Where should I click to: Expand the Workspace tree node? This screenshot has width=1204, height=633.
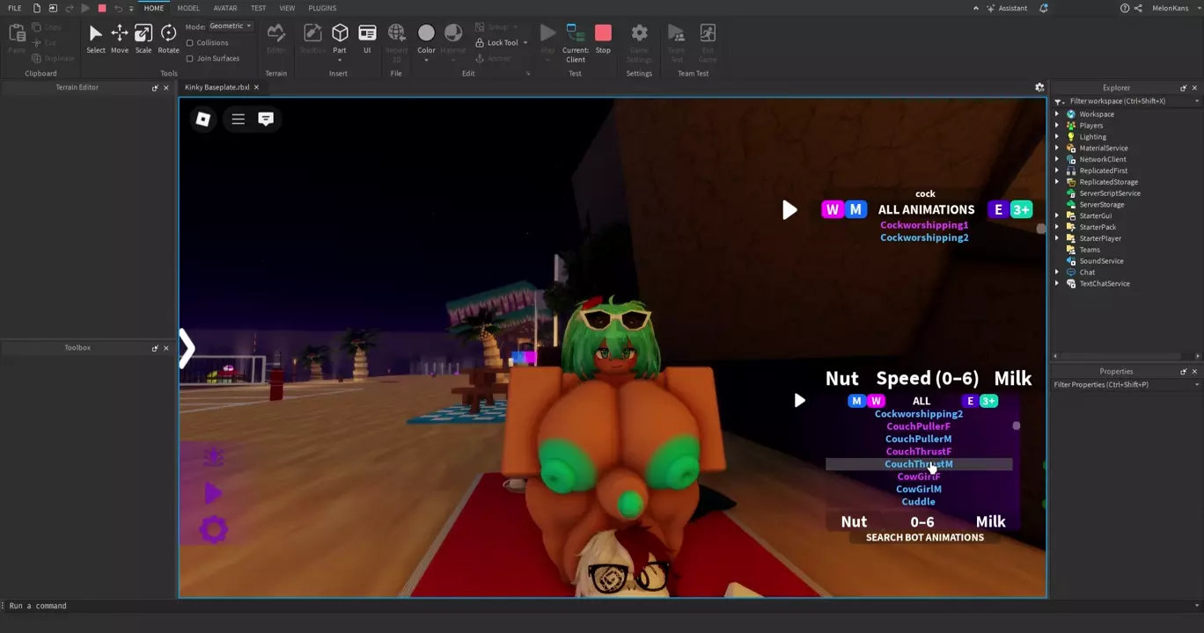tap(1057, 114)
